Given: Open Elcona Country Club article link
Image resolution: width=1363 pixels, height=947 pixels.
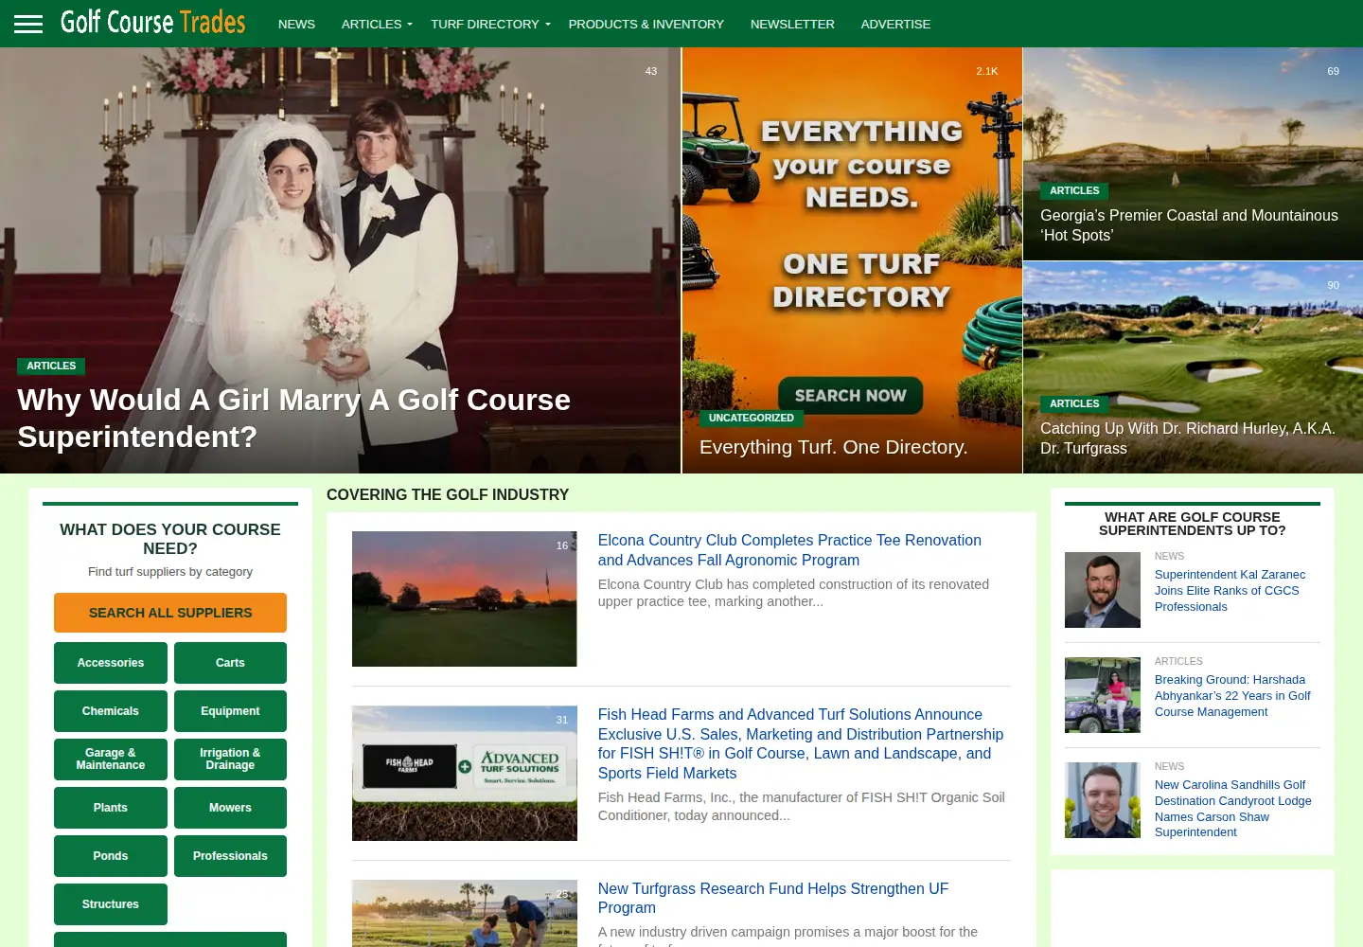Looking at the screenshot, I should pos(789,550).
